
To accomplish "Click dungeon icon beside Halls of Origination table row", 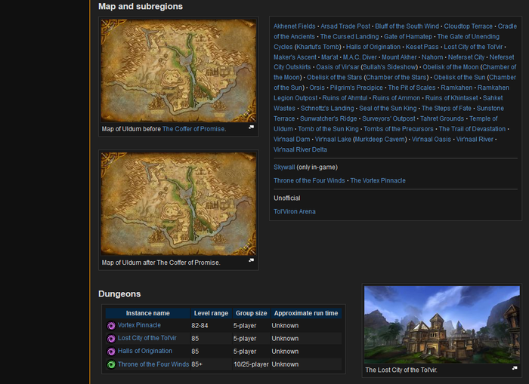I will click(x=111, y=352).
